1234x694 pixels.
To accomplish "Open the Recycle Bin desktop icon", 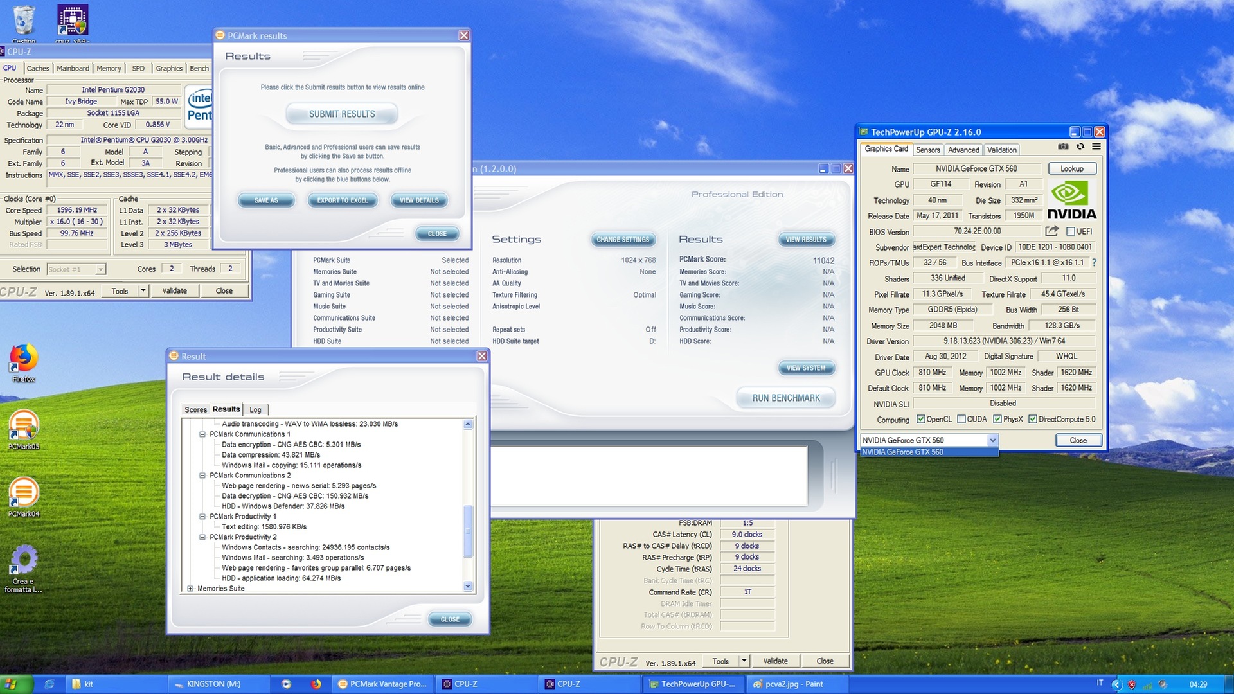I will (24, 21).
